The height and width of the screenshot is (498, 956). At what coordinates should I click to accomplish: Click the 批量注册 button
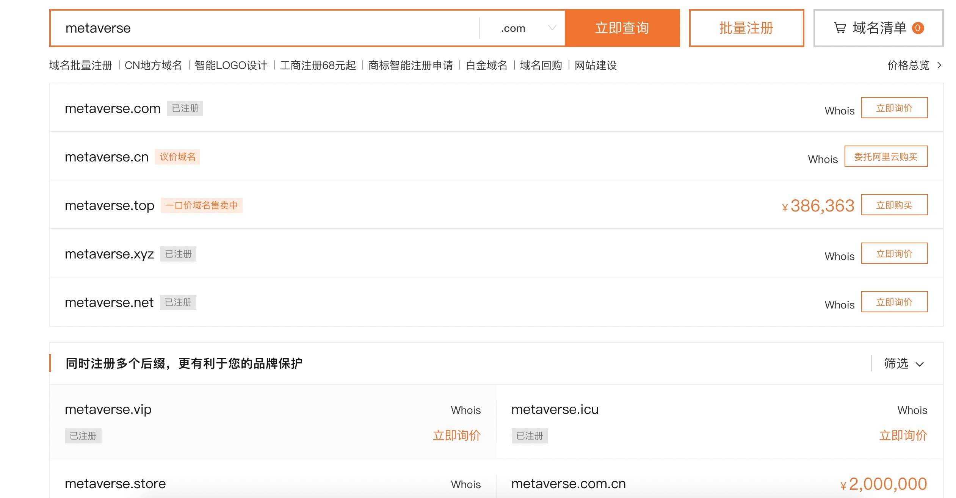click(x=746, y=28)
